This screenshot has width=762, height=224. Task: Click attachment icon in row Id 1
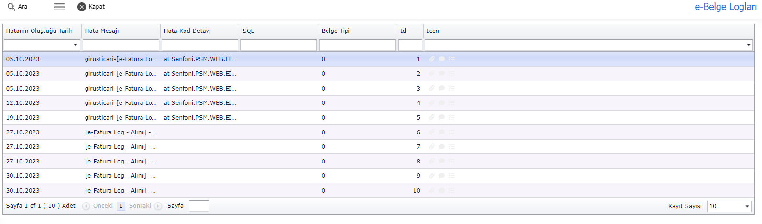pos(432,59)
